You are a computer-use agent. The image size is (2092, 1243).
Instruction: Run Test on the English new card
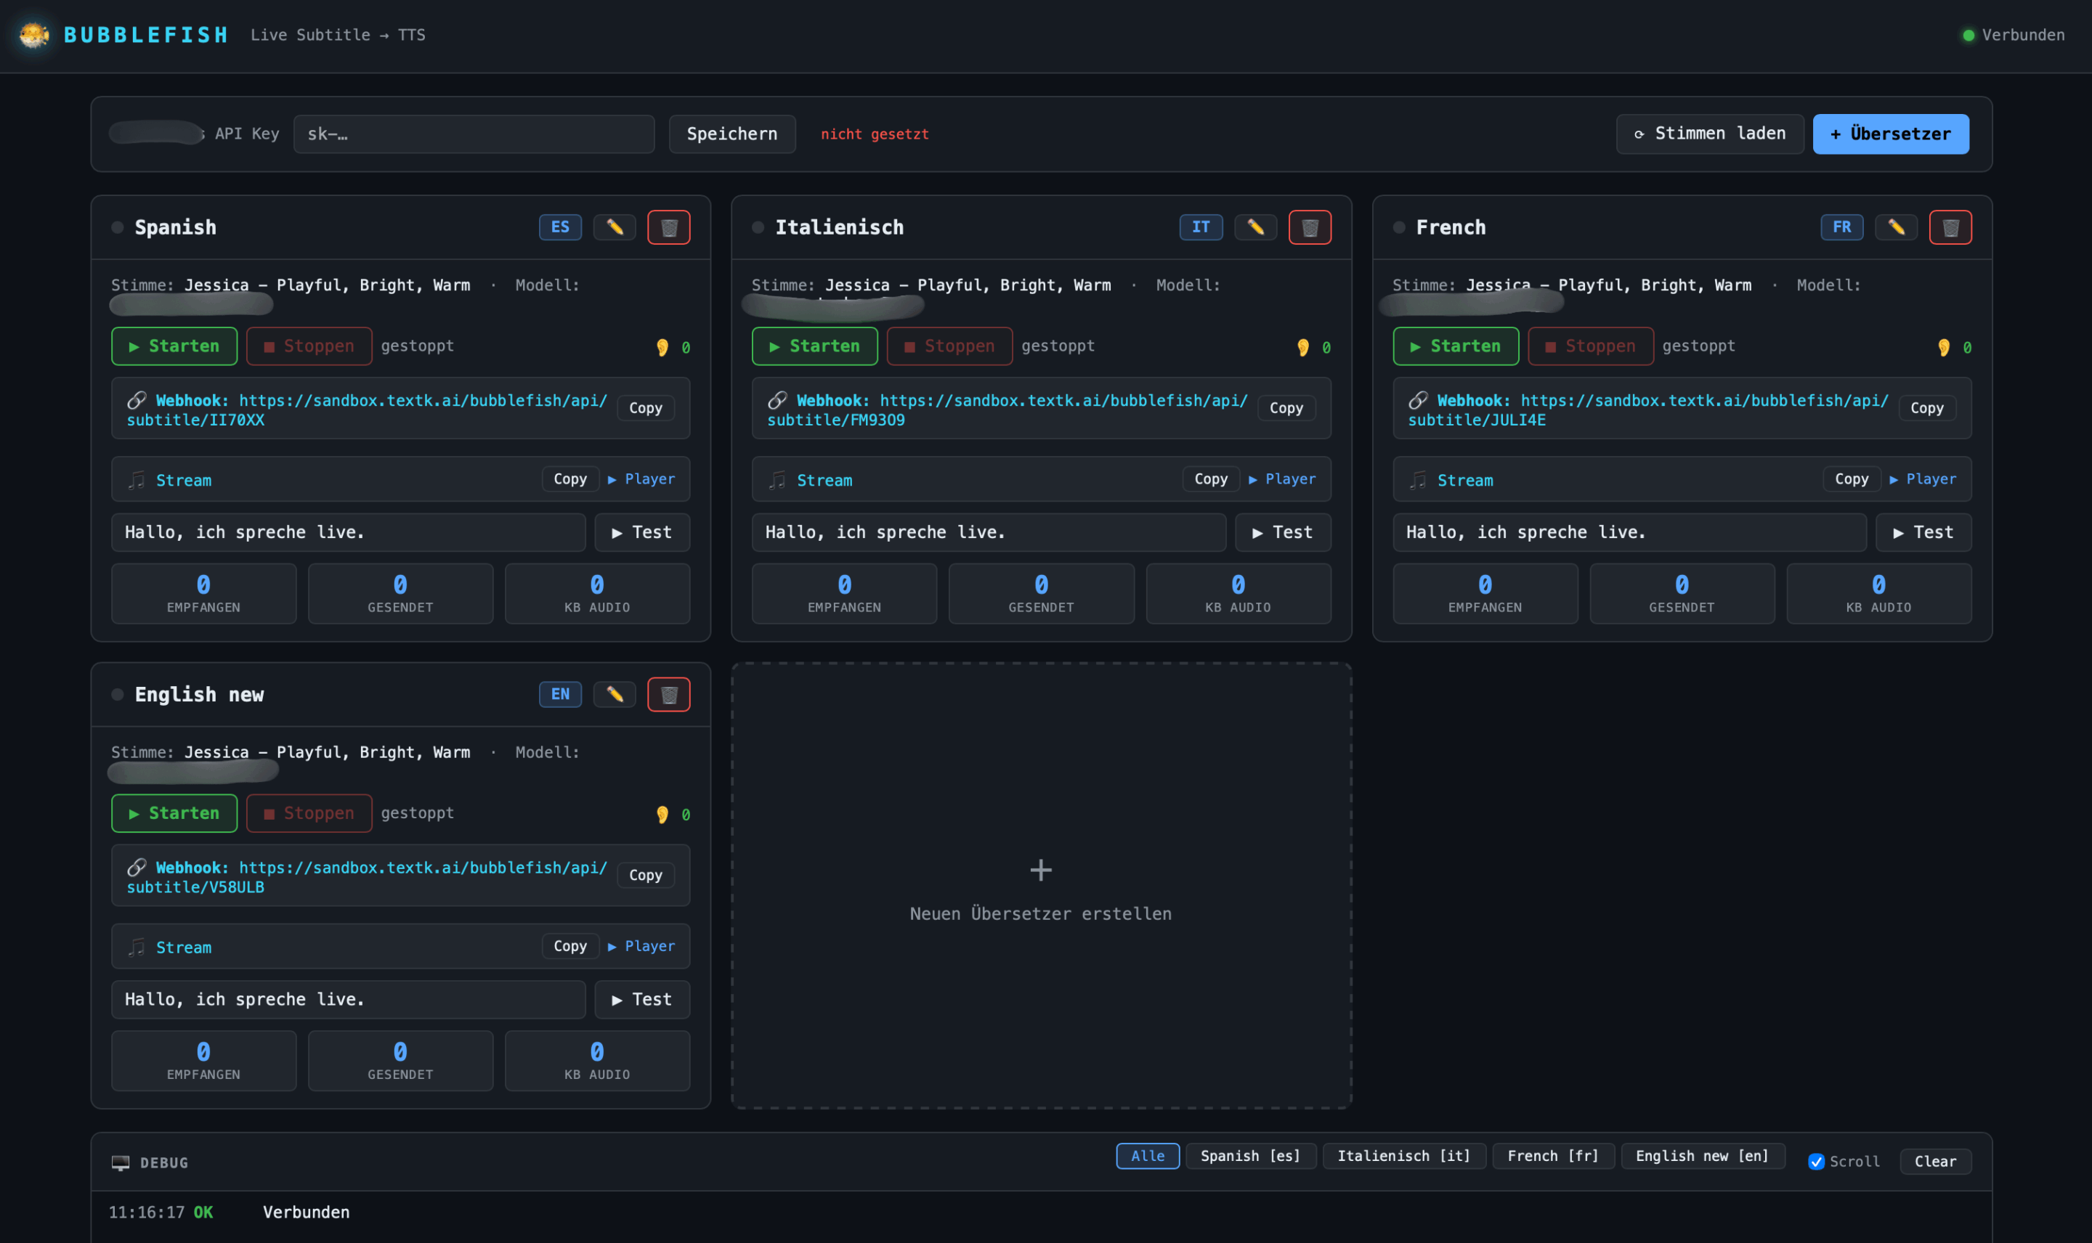641,1000
